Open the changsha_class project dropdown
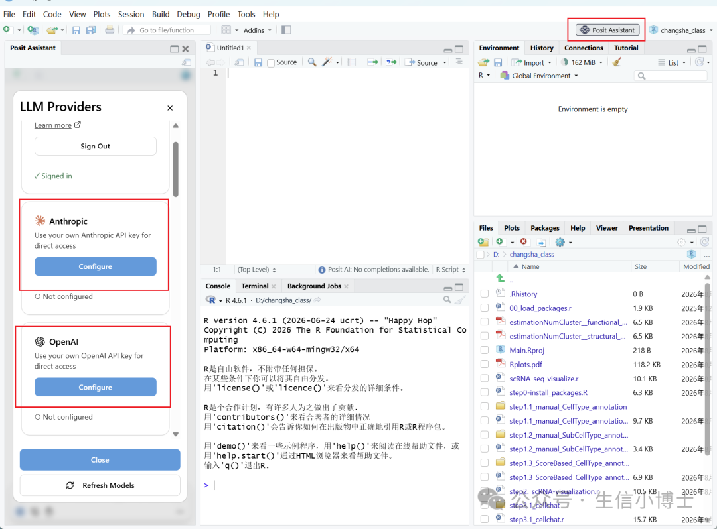The height and width of the screenshot is (529, 717). [681, 30]
